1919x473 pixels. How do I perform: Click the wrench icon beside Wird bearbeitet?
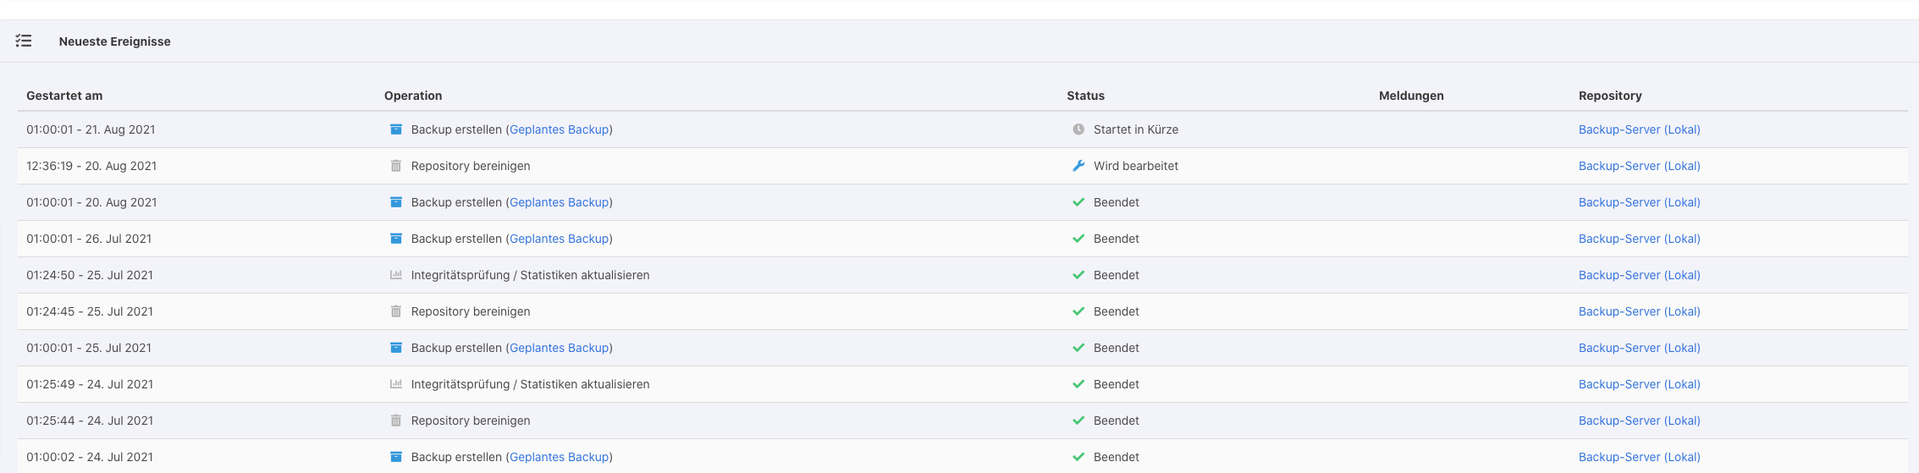coord(1078,166)
